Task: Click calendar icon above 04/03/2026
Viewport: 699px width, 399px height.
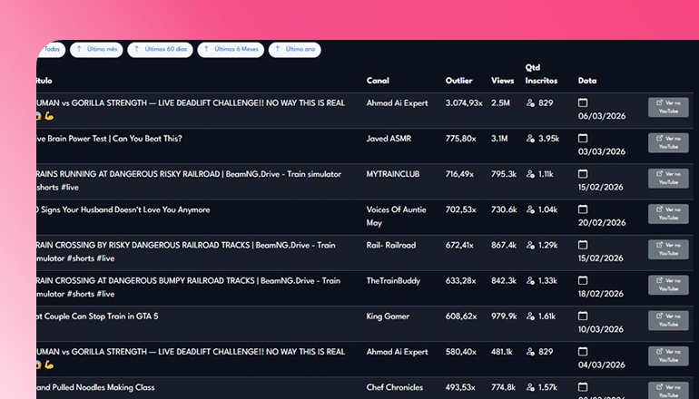Action: 583,351
